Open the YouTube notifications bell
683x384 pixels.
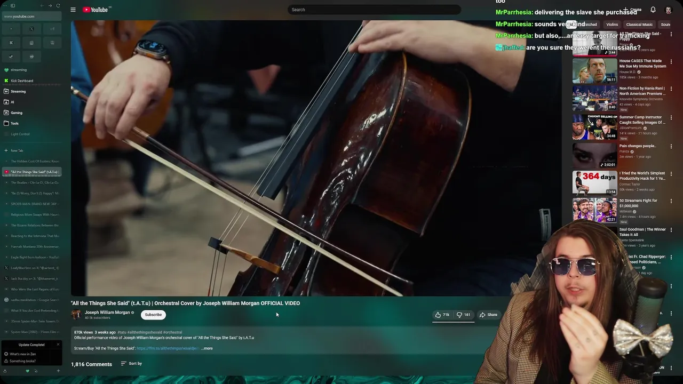653,10
